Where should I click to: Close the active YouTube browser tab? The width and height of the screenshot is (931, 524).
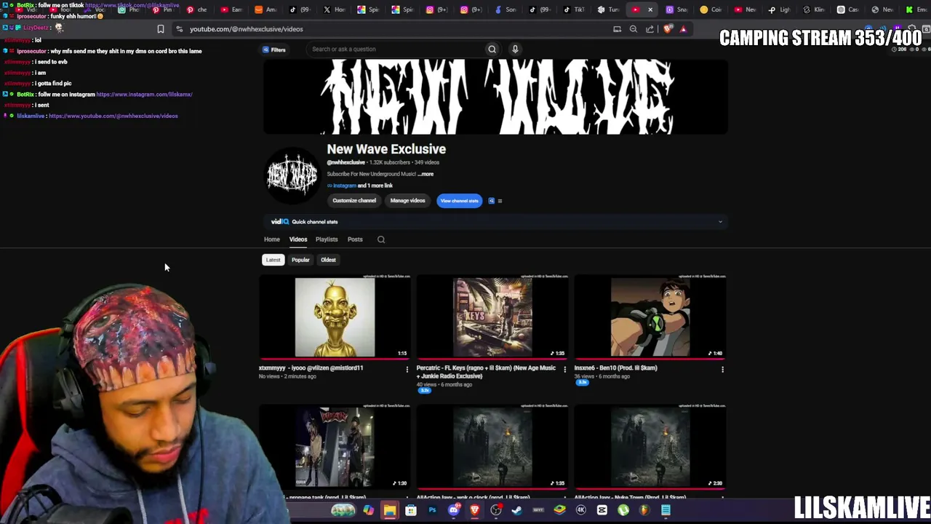(x=650, y=9)
